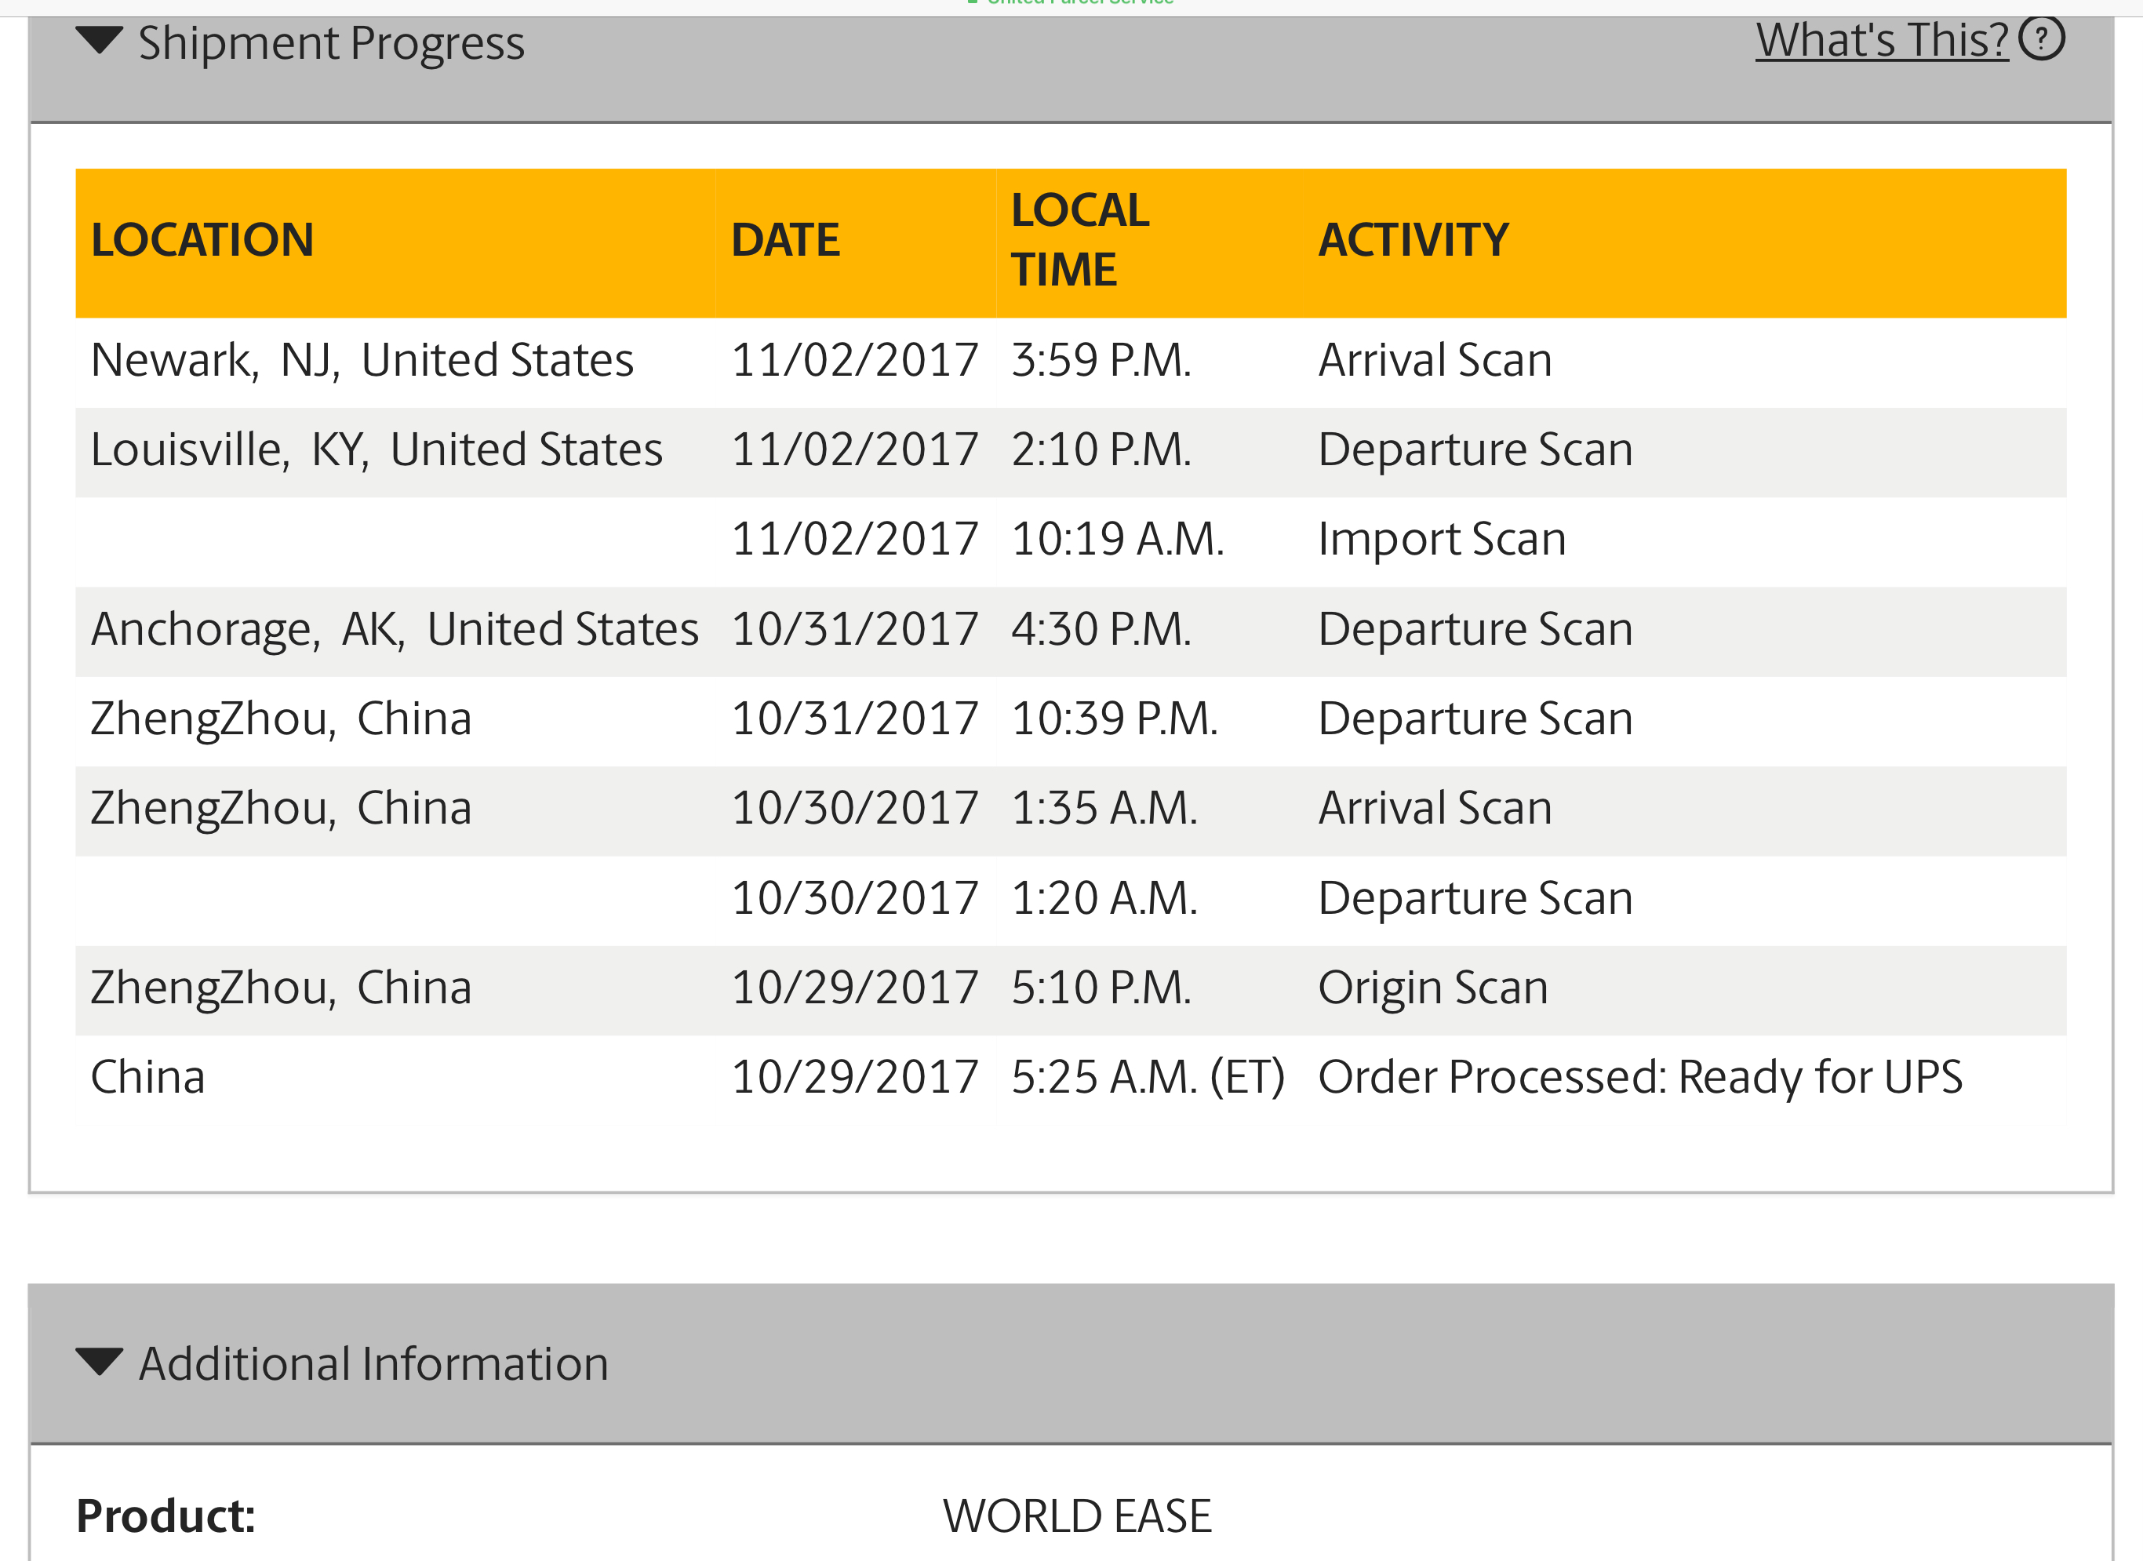Click the LOCAL TIME column header
Screen dimensions: 2143x1561
point(1080,240)
